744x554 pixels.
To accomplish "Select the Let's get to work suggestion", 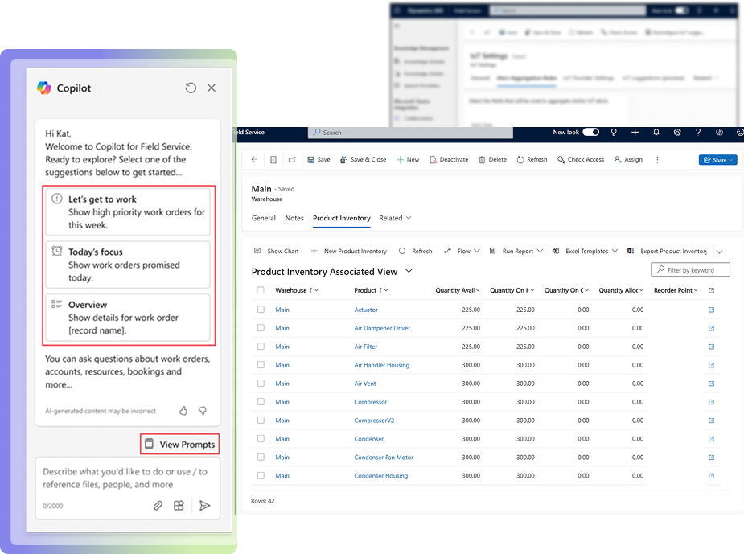I will pos(128,212).
